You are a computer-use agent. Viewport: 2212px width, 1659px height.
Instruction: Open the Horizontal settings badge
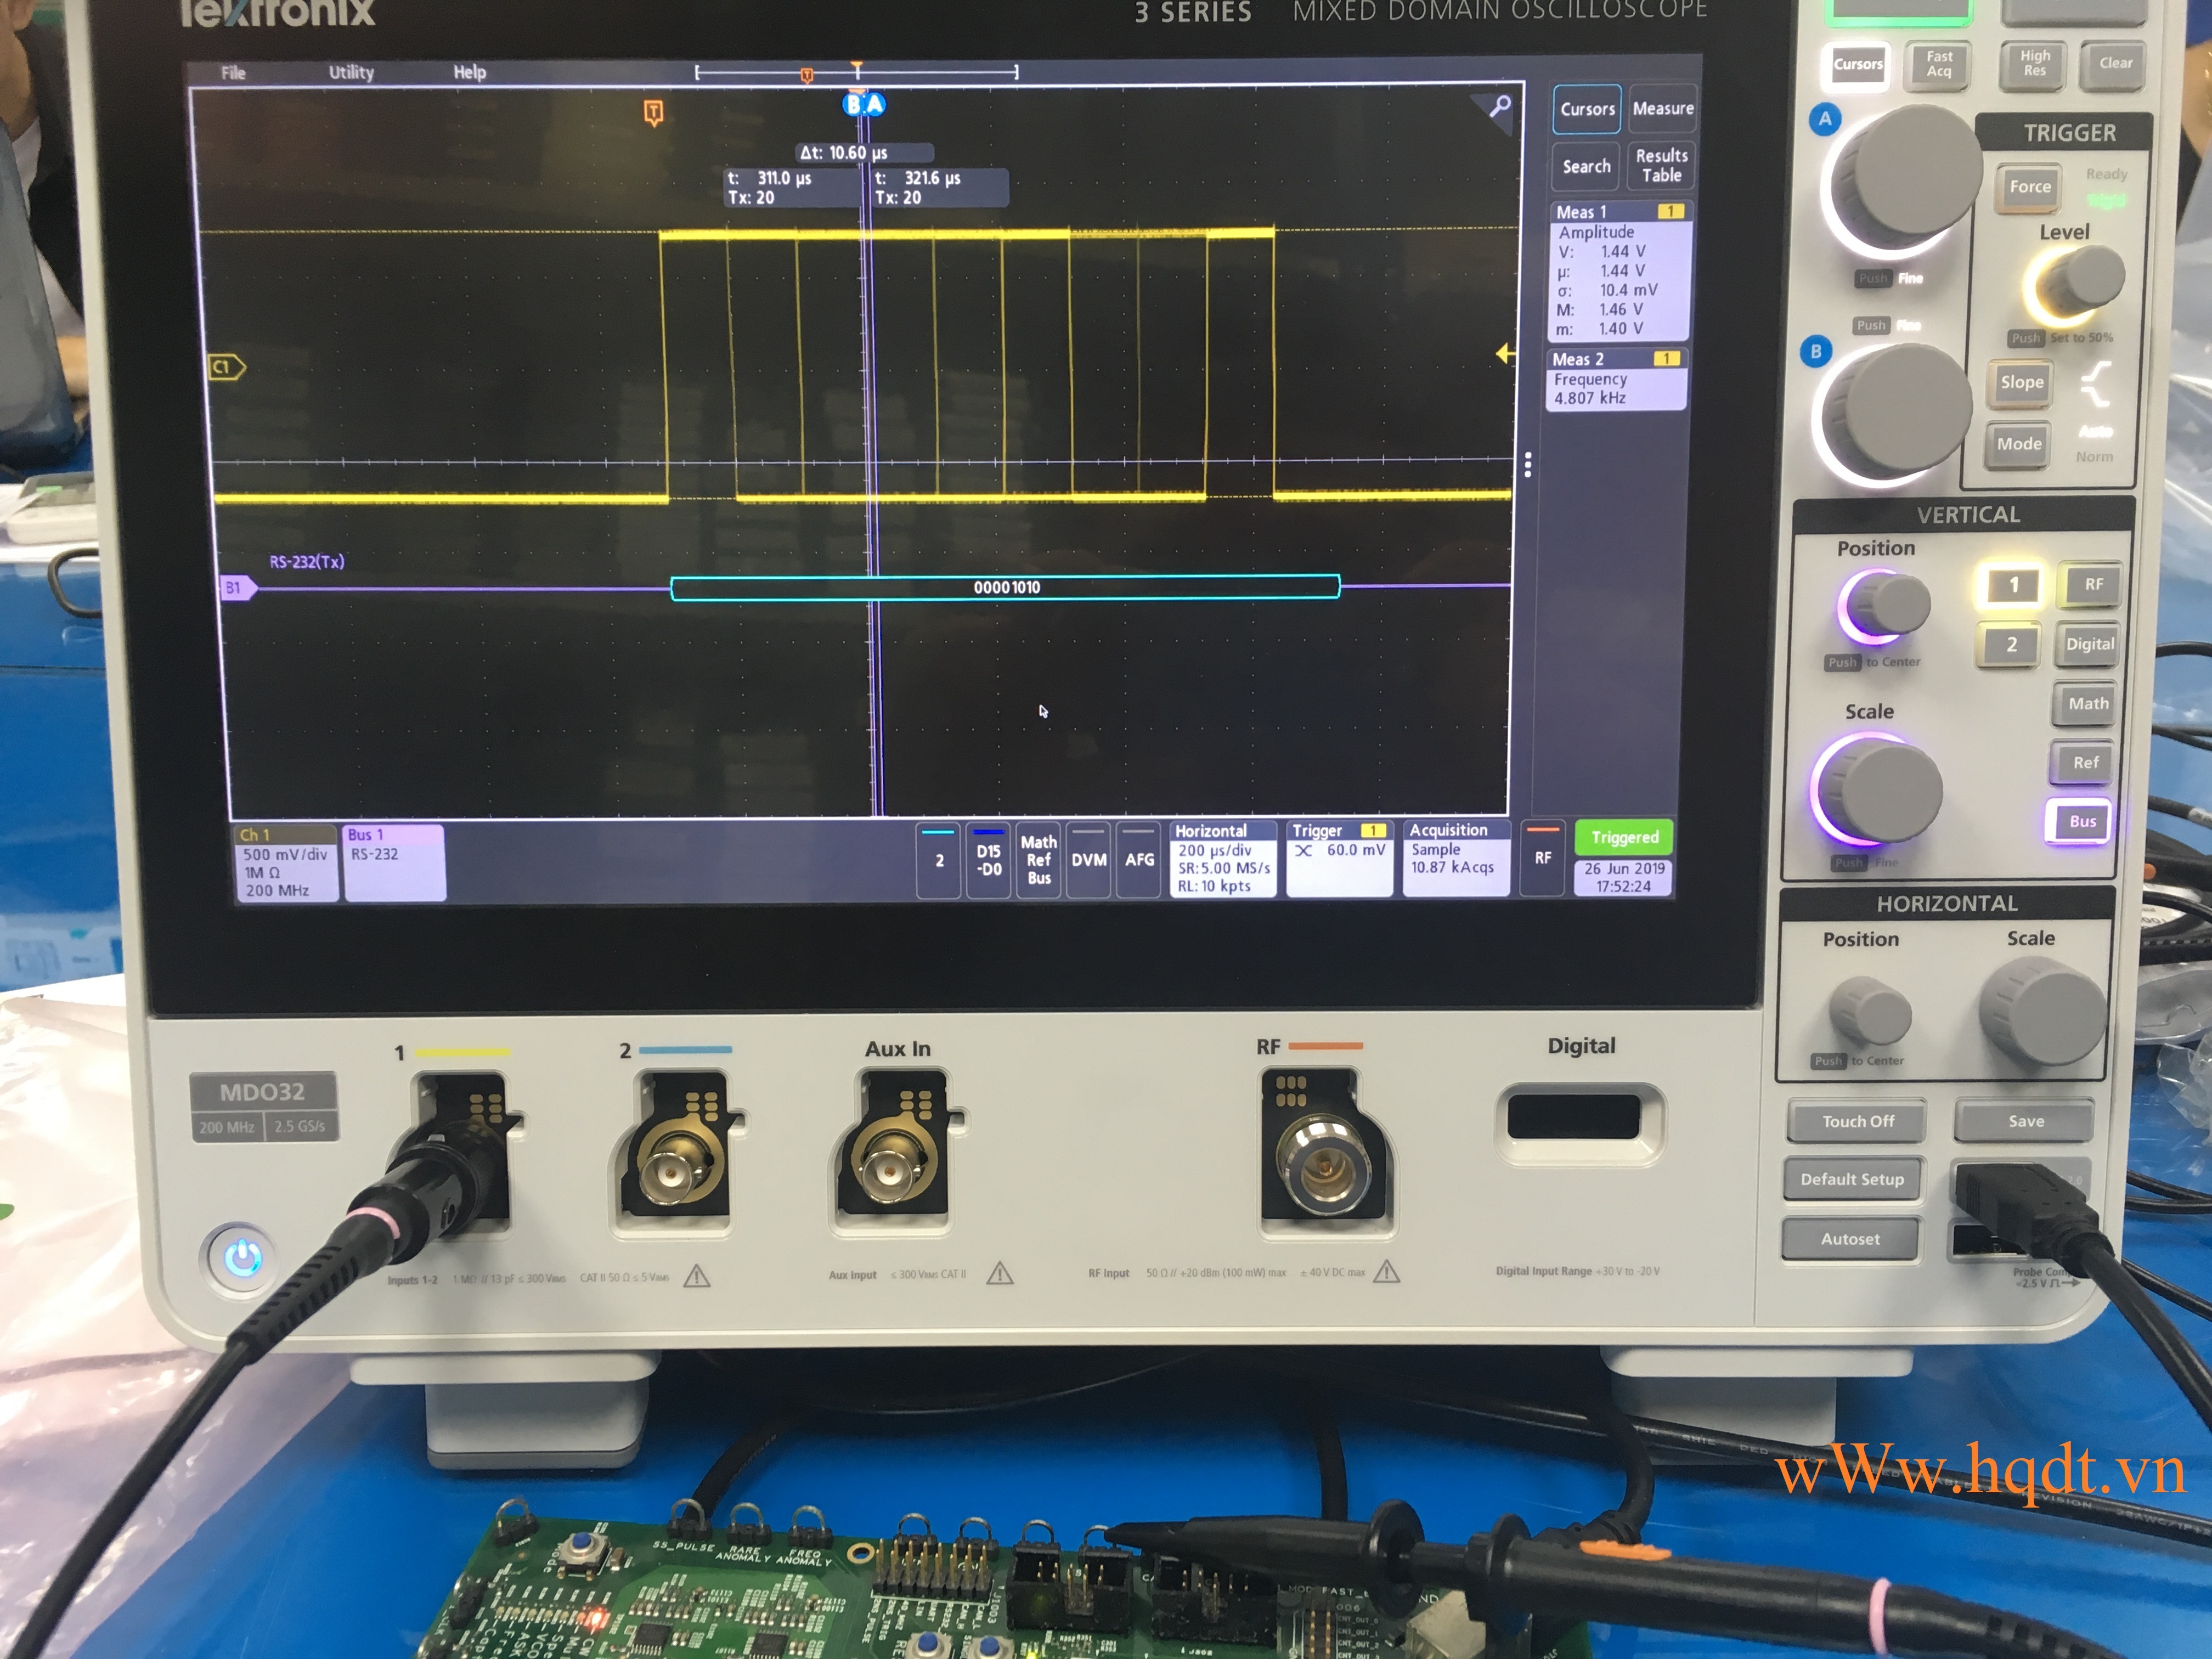pos(1223,859)
